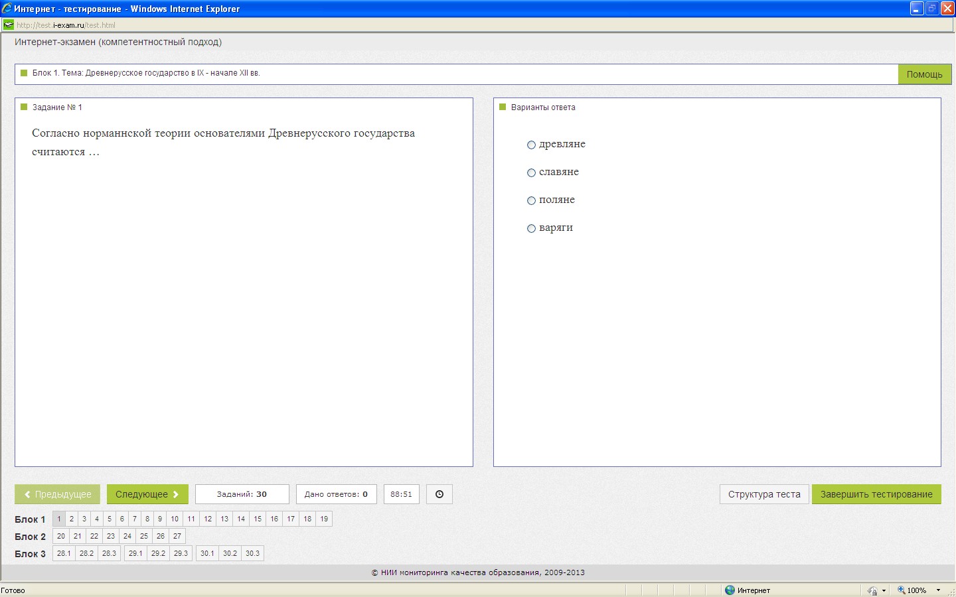Open Структура теста
Image resolution: width=956 pixels, height=597 pixels.
point(764,494)
